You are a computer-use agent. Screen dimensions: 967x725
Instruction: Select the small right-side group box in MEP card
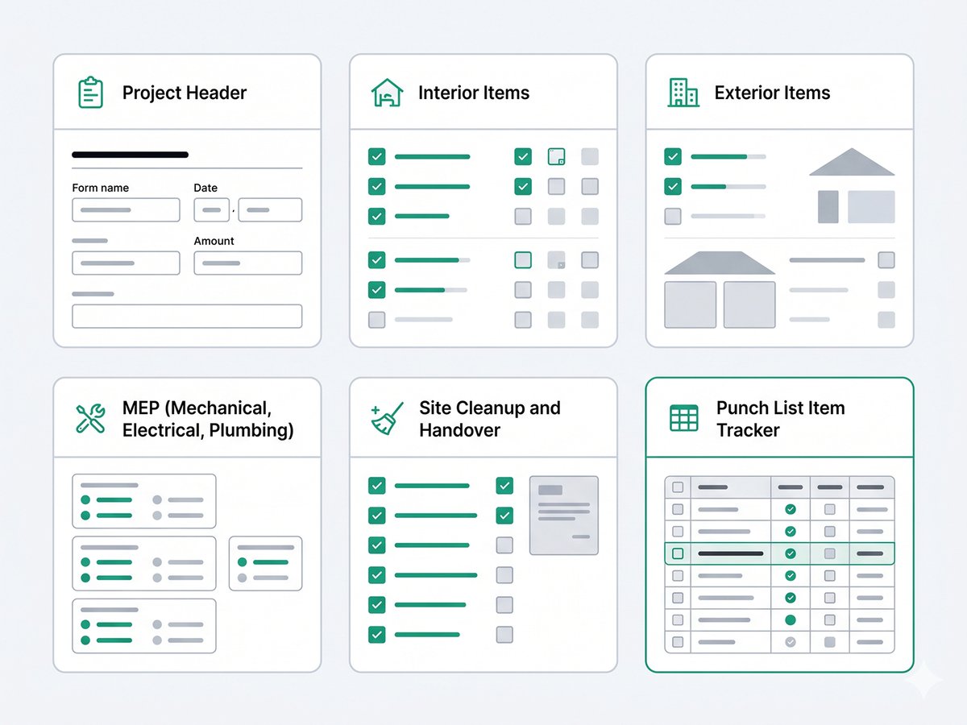point(265,563)
